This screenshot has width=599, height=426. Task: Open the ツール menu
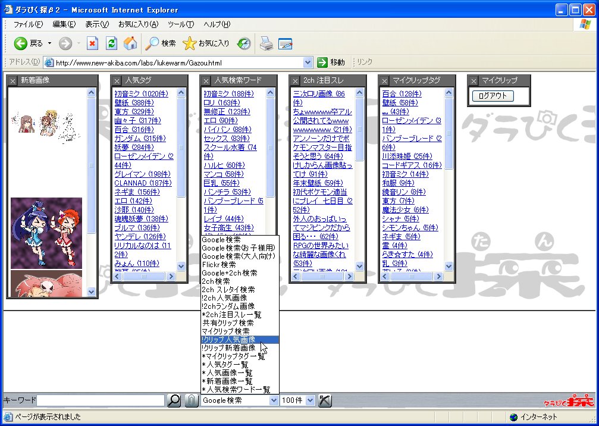tap(181, 24)
